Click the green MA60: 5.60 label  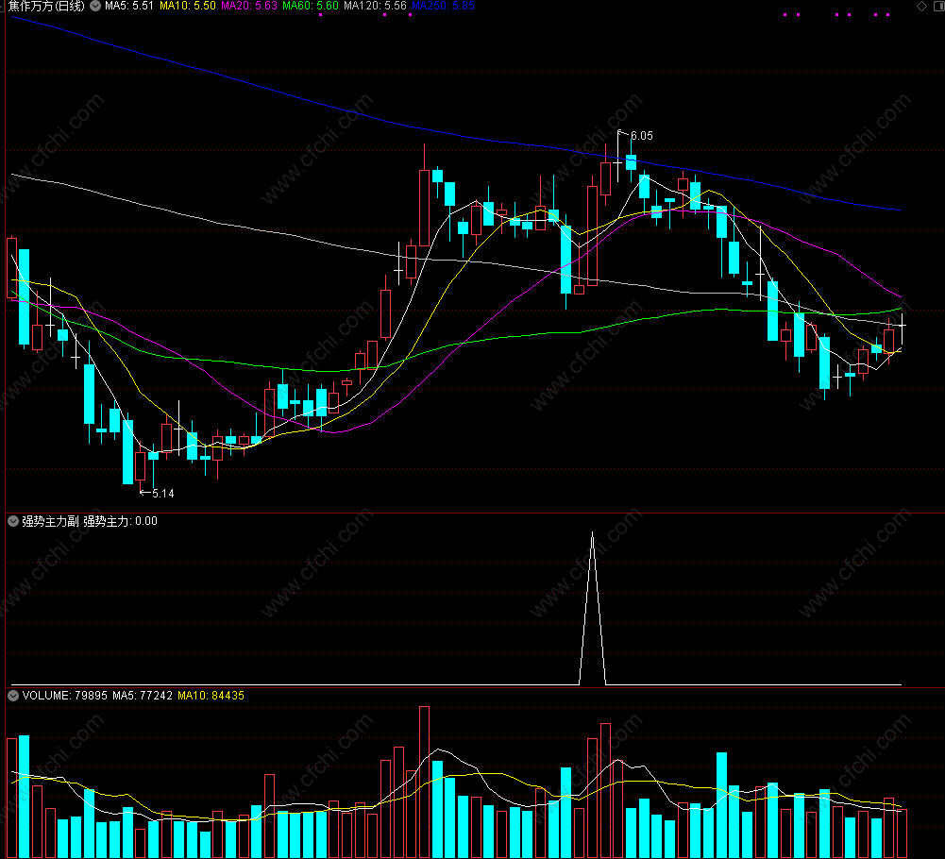click(x=311, y=6)
